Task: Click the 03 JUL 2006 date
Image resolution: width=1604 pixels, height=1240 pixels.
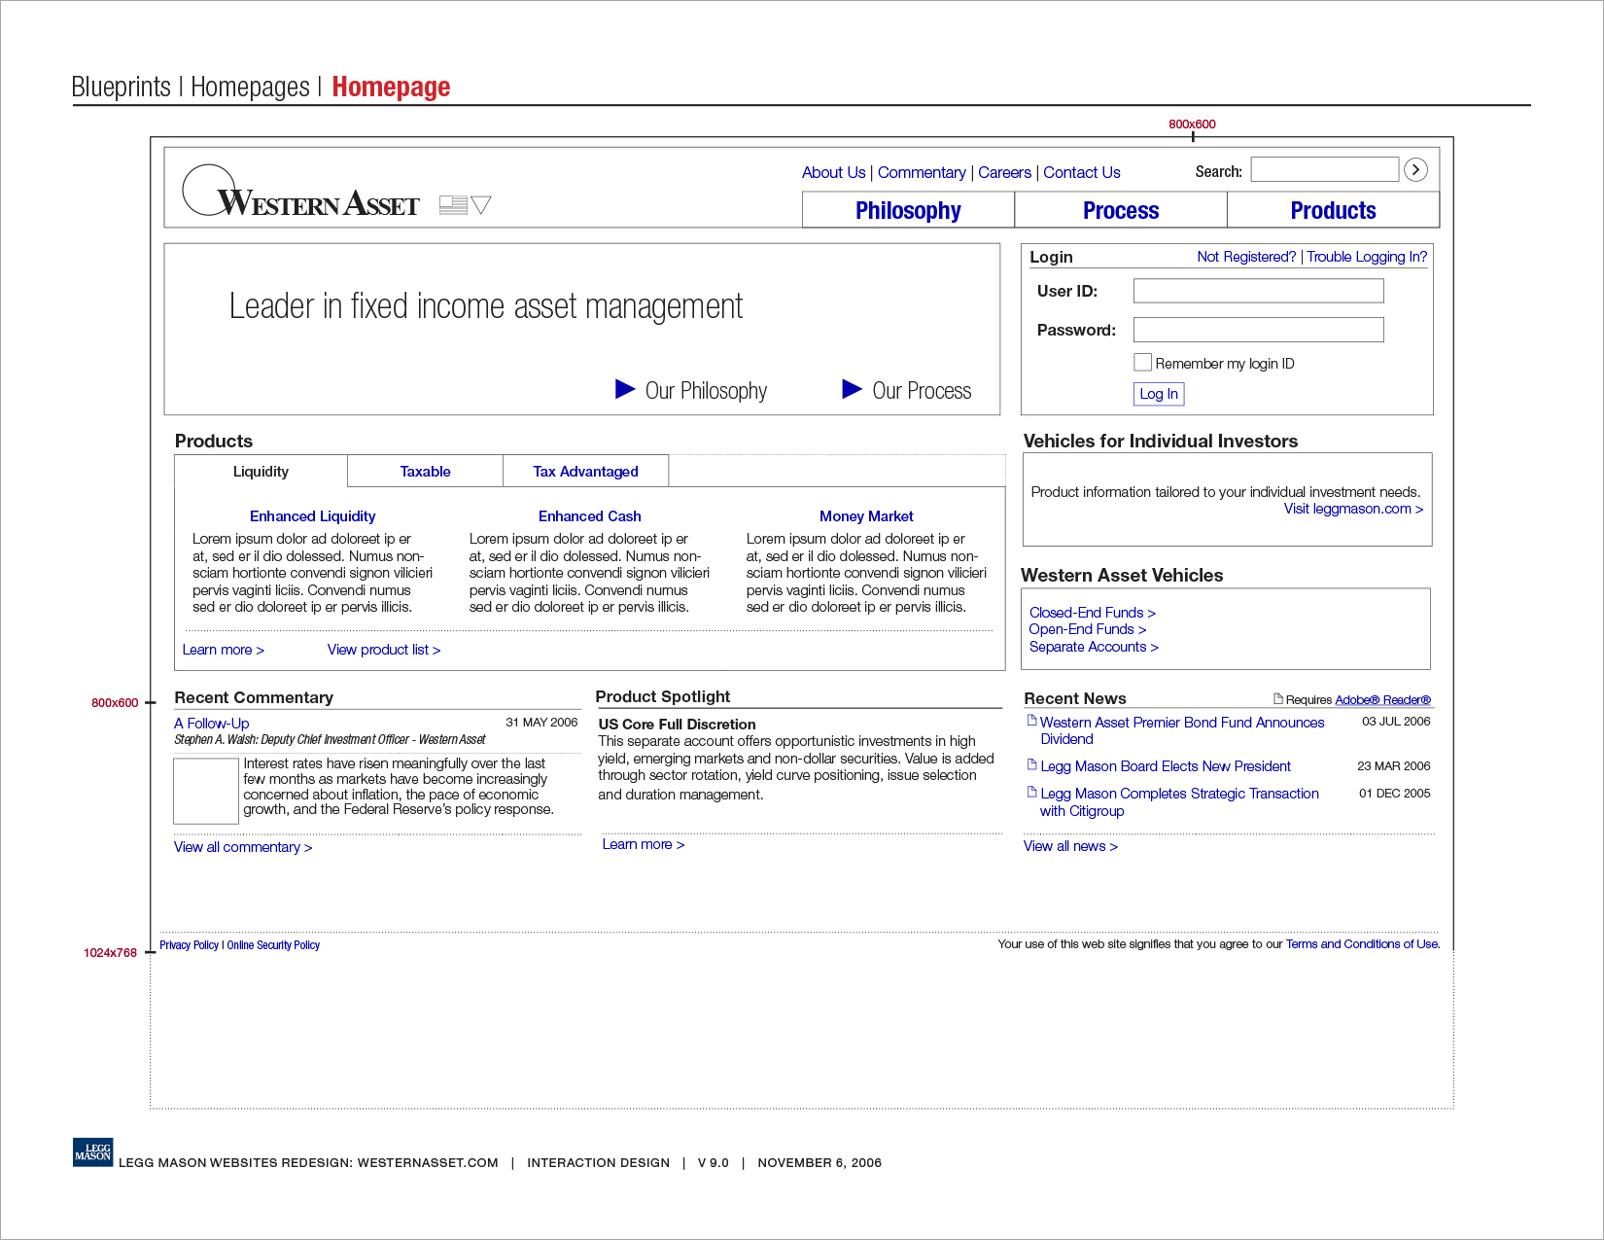Action: click(1396, 722)
